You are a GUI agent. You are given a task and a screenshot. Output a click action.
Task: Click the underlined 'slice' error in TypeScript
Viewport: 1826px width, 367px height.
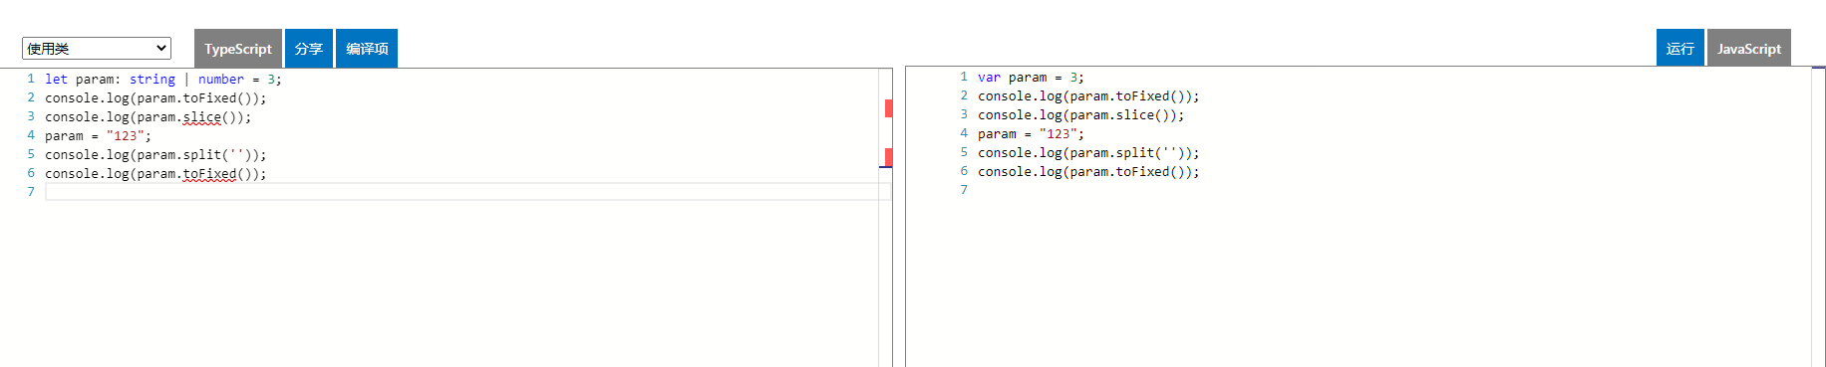202,117
